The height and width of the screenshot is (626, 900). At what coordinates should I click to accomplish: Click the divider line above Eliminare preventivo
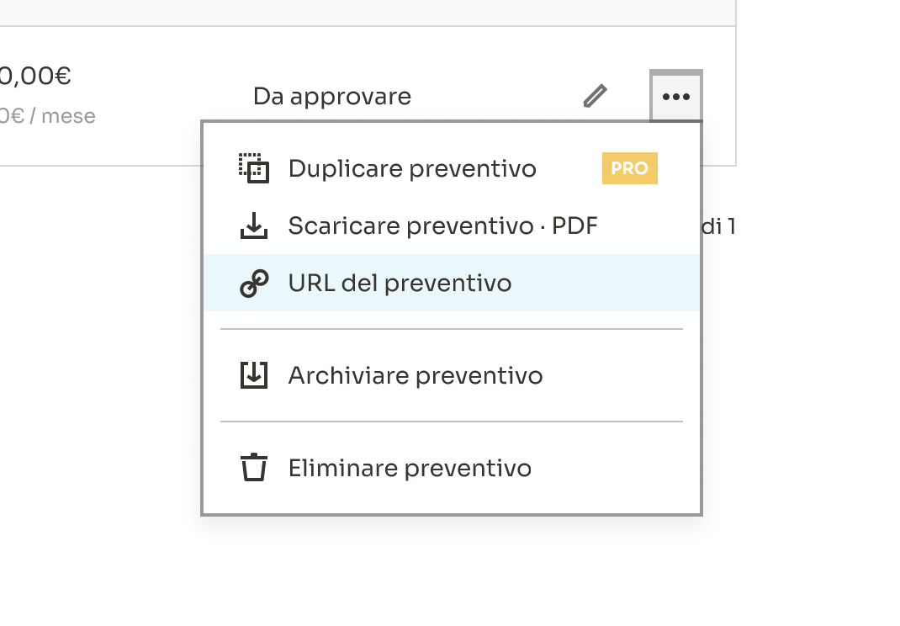pos(452,422)
